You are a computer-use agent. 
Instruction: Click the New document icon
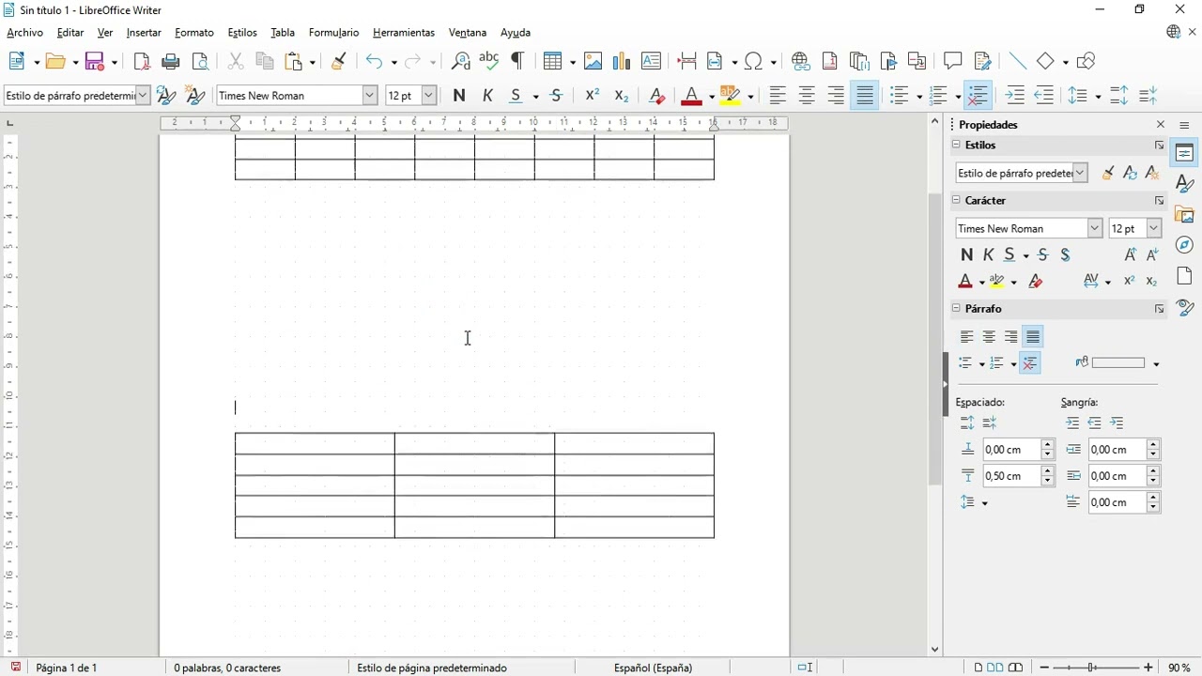(x=17, y=61)
